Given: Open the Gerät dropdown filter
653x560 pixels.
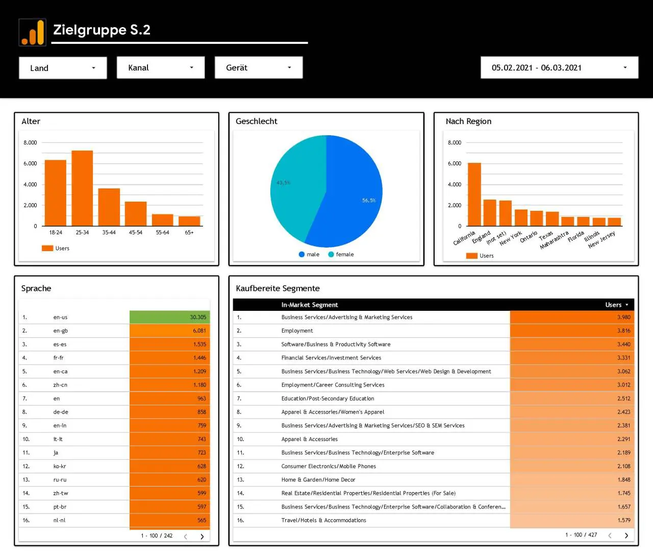Looking at the screenshot, I should (x=259, y=67).
